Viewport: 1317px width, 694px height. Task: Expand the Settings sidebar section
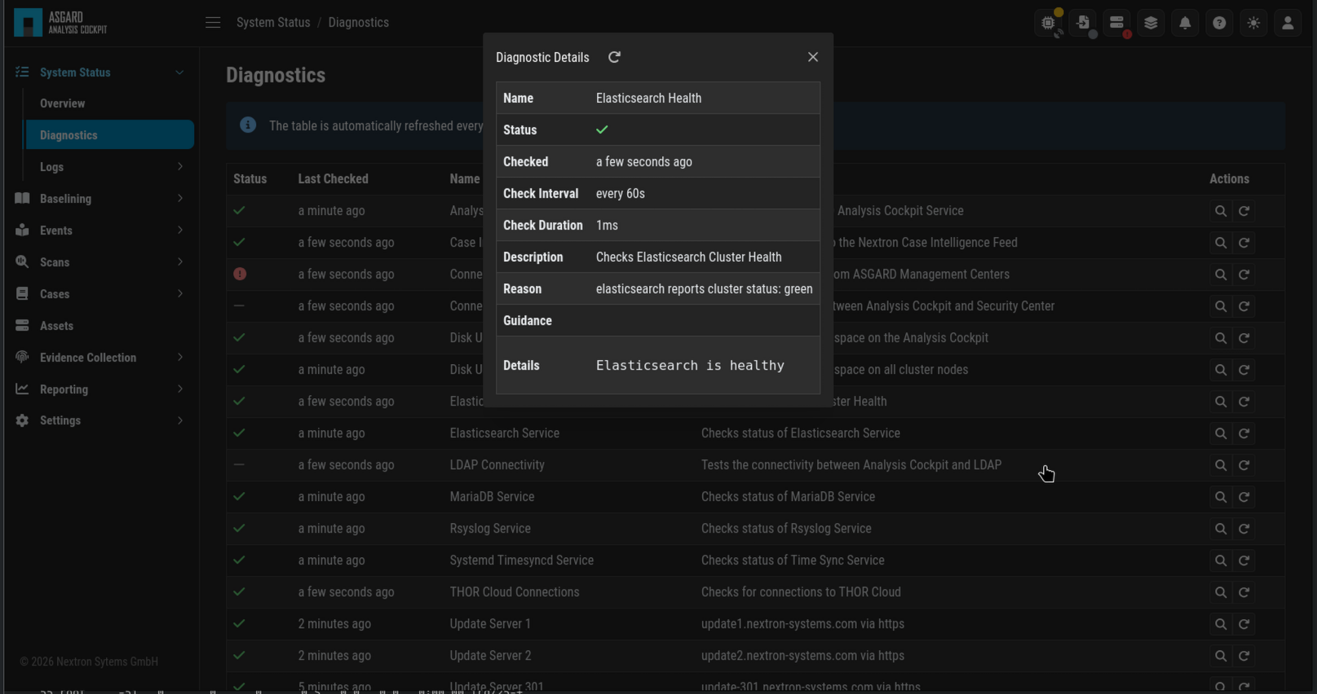click(179, 420)
